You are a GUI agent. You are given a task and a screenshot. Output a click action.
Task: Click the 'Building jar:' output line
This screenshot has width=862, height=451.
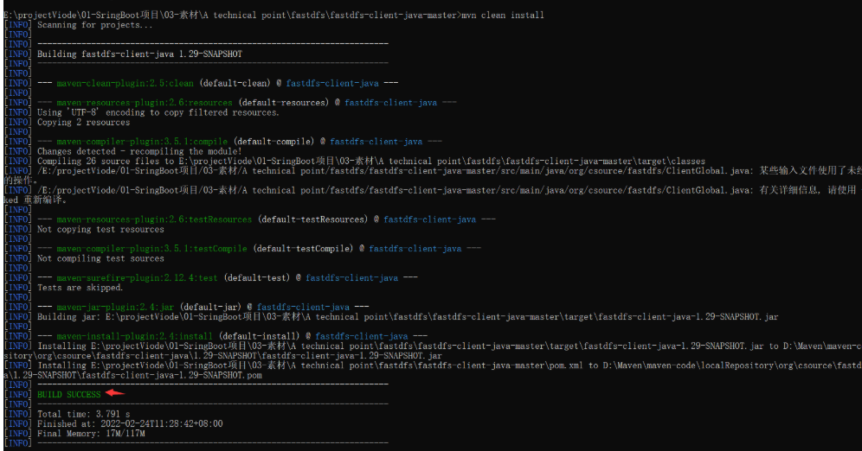(408, 316)
